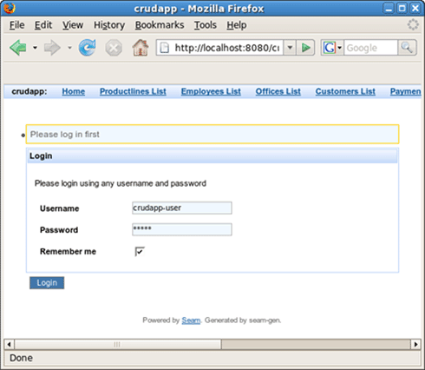This screenshot has height=370, width=425.
Task: Click the search magnifier icon
Action: tap(407, 48)
